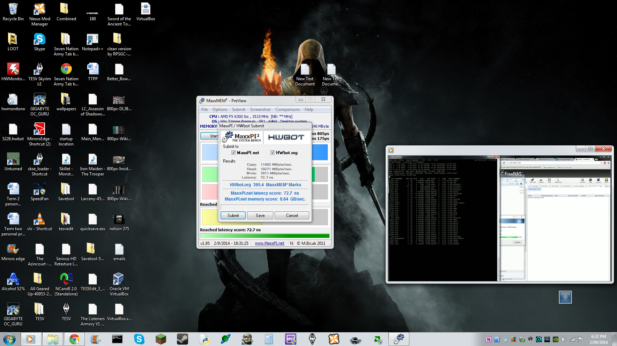Open Comparisons menu in MaxxMEM
The width and height of the screenshot is (617, 346).
(288, 110)
